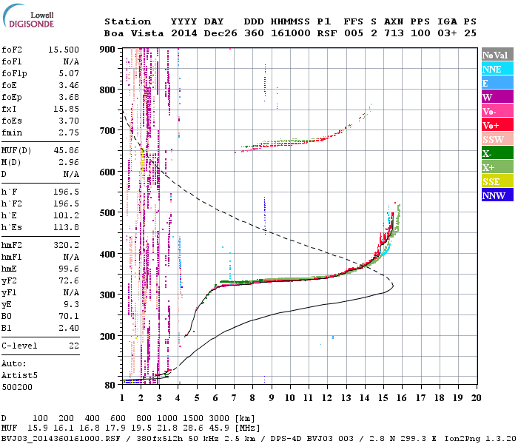Image resolution: width=518 pixels, height=444 pixels.
Task: Select the Vo- pink legend swatch
Action: (x=497, y=111)
